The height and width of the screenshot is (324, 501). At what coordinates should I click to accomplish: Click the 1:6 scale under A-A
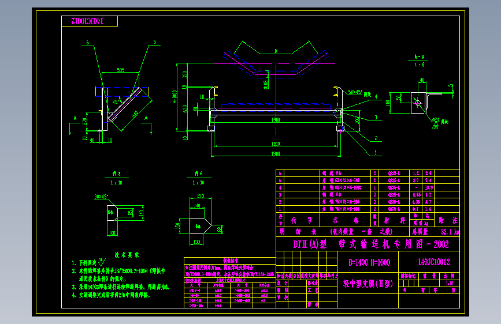419,65
